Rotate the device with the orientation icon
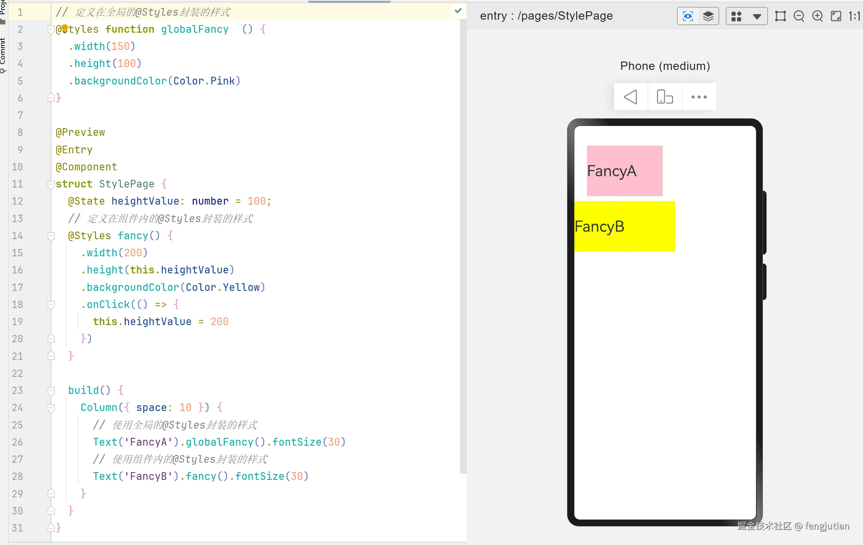The height and width of the screenshot is (545, 863). click(x=665, y=97)
